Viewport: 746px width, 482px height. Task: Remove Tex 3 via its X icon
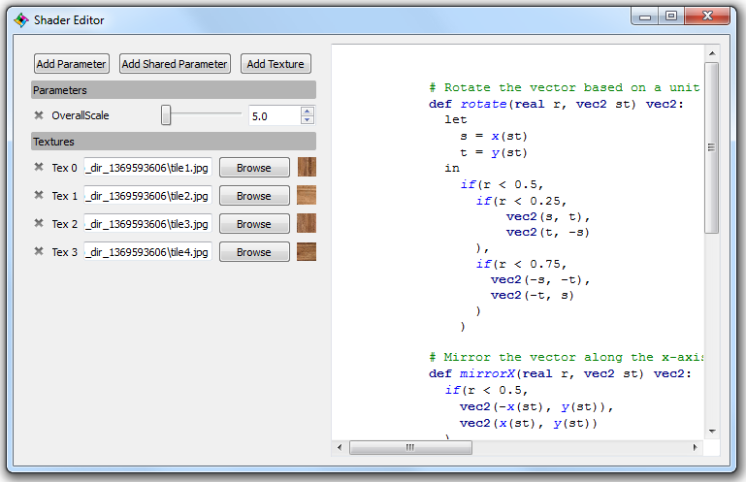coord(39,251)
